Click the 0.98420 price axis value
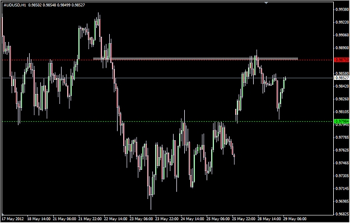 click(x=342, y=86)
